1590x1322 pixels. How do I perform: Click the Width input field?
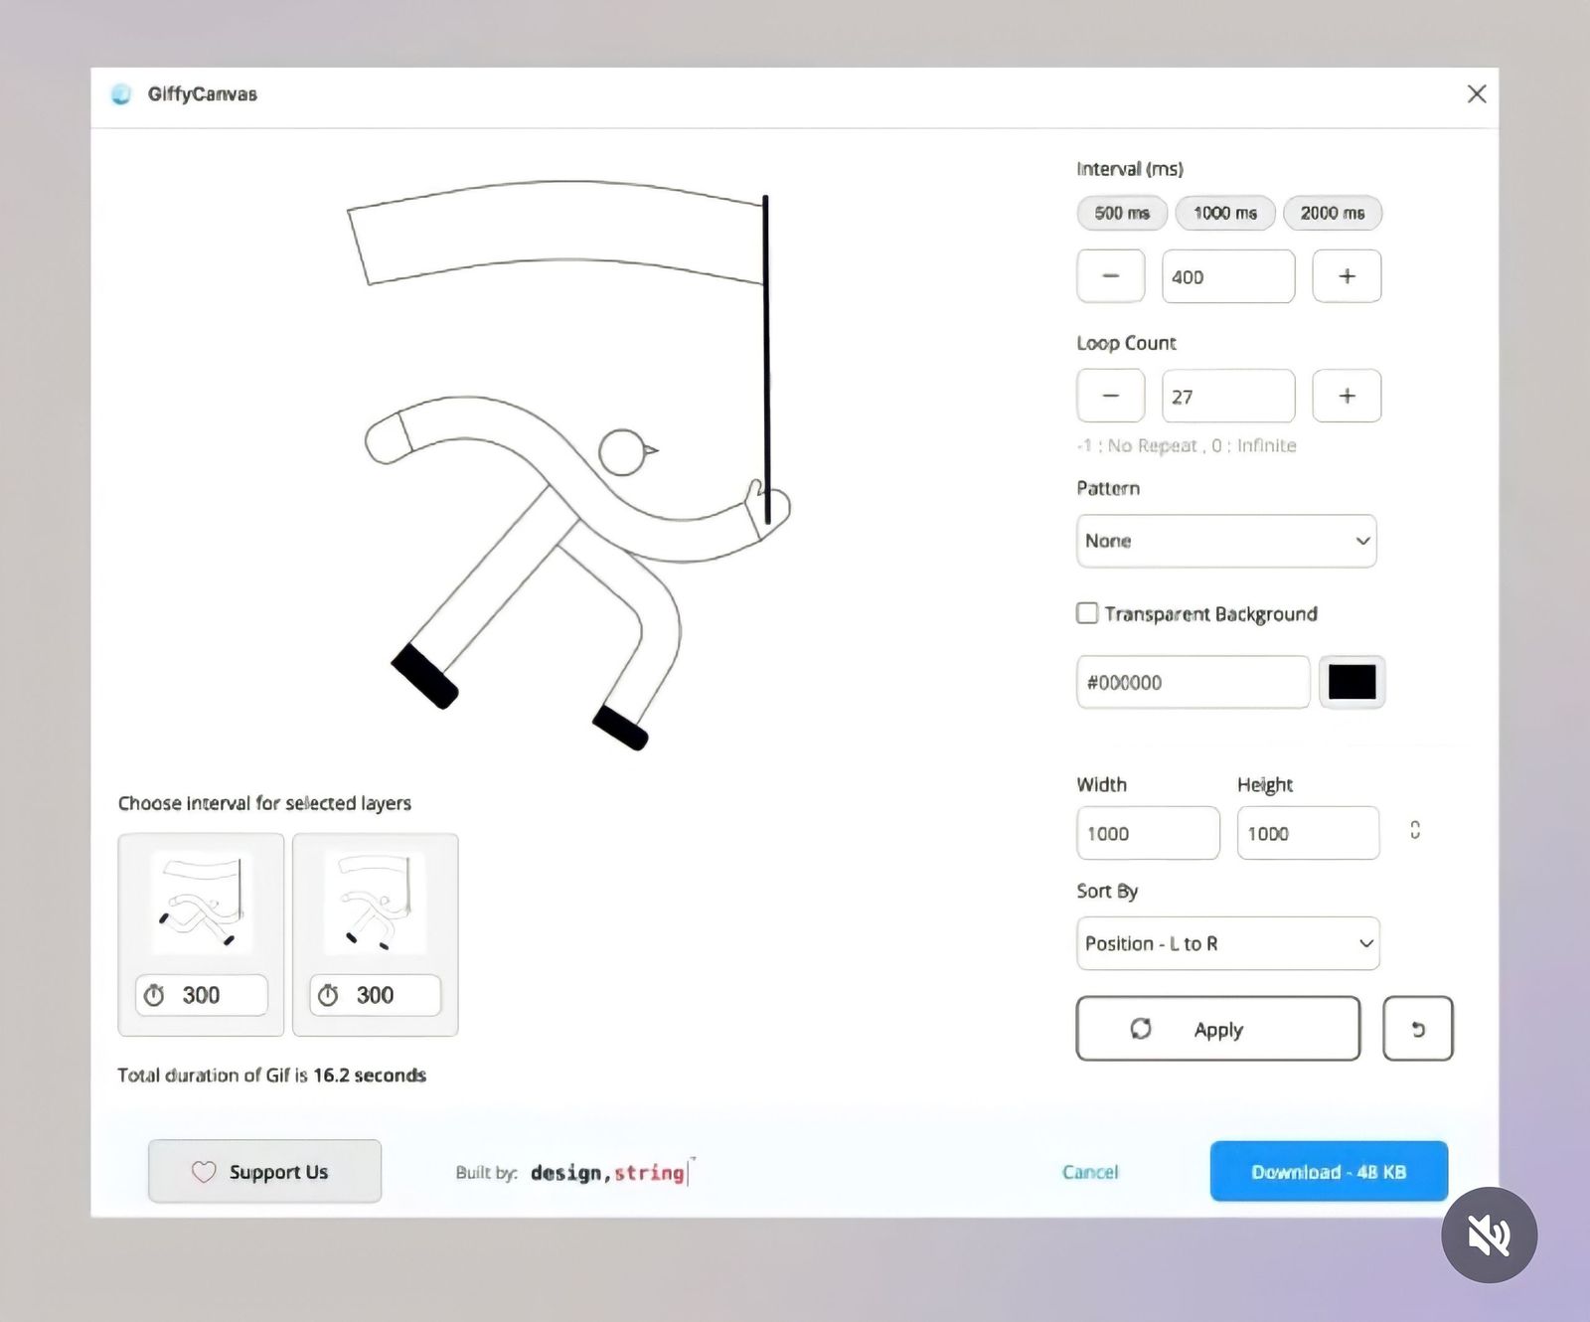tap(1147, 833)
